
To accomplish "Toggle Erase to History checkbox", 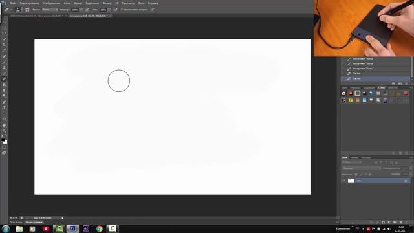I will (122, 10).
